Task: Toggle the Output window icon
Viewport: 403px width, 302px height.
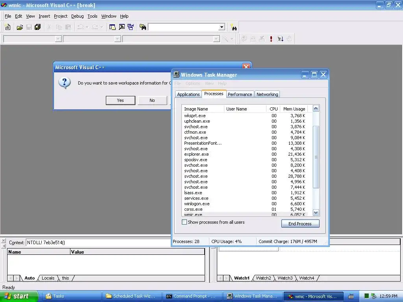Action: (x=122, y=27)
